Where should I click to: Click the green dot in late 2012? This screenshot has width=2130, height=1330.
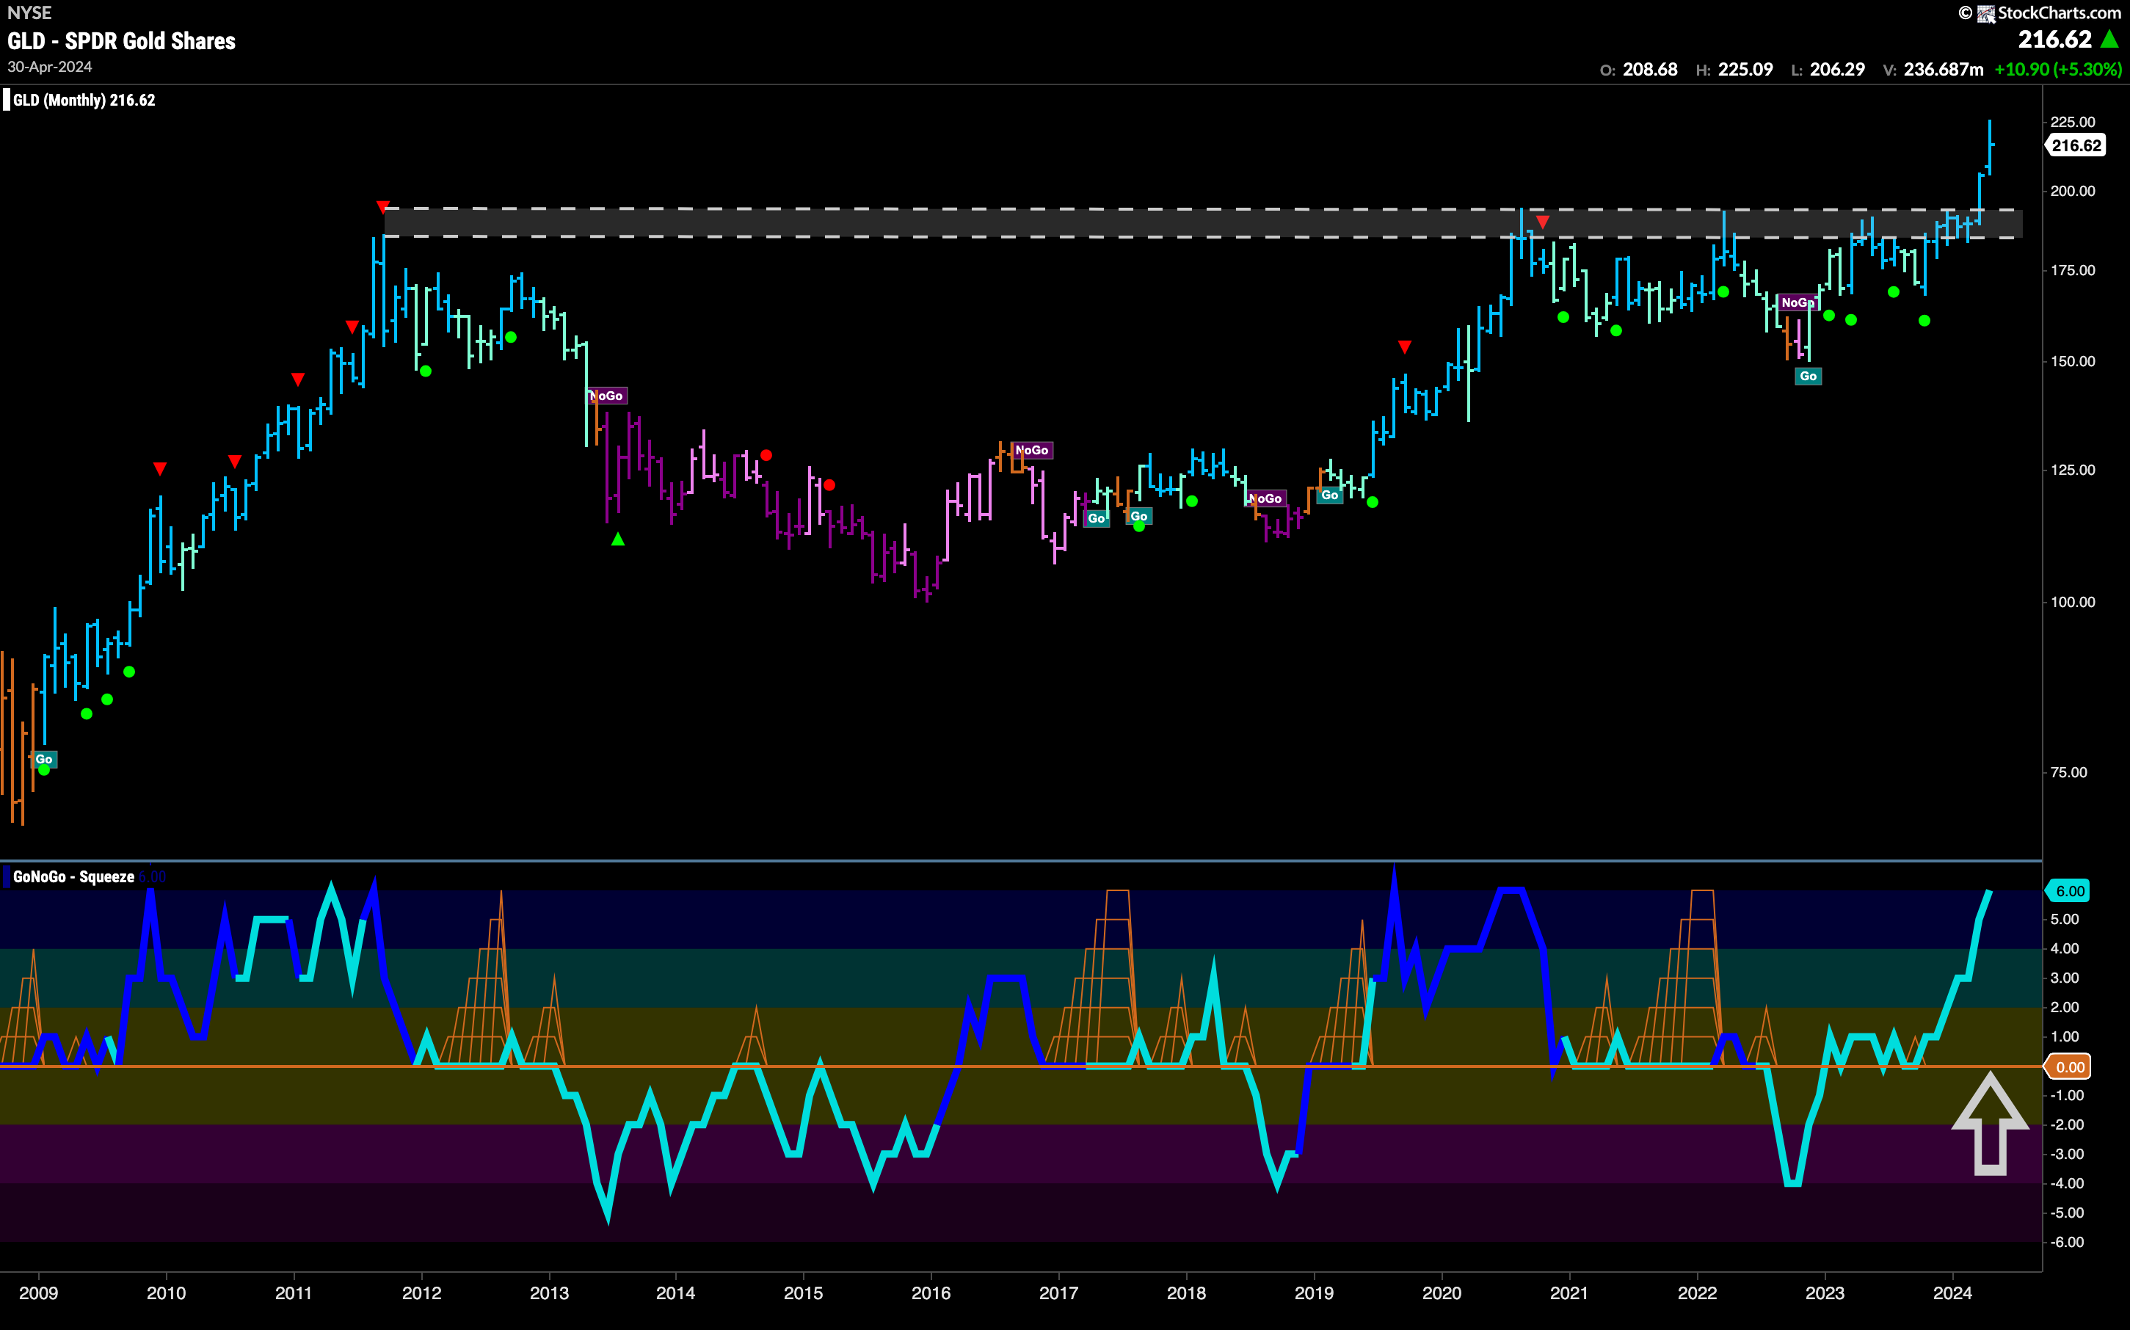tap(511, 338)
